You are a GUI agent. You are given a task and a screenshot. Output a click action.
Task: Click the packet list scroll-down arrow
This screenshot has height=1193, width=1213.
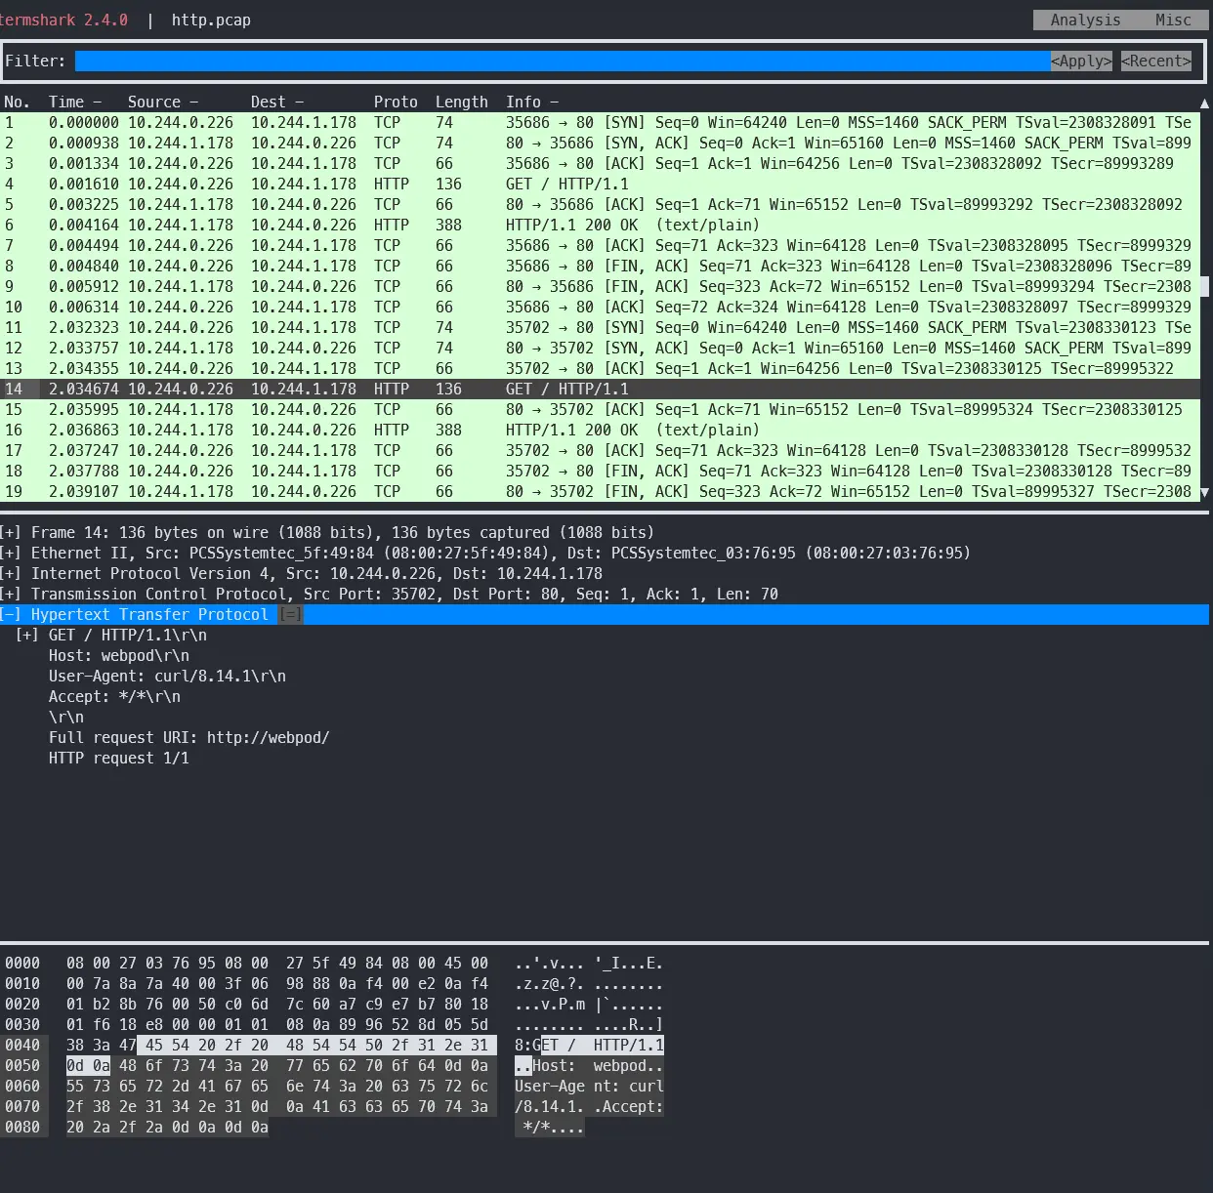[x=1204, y=491]
